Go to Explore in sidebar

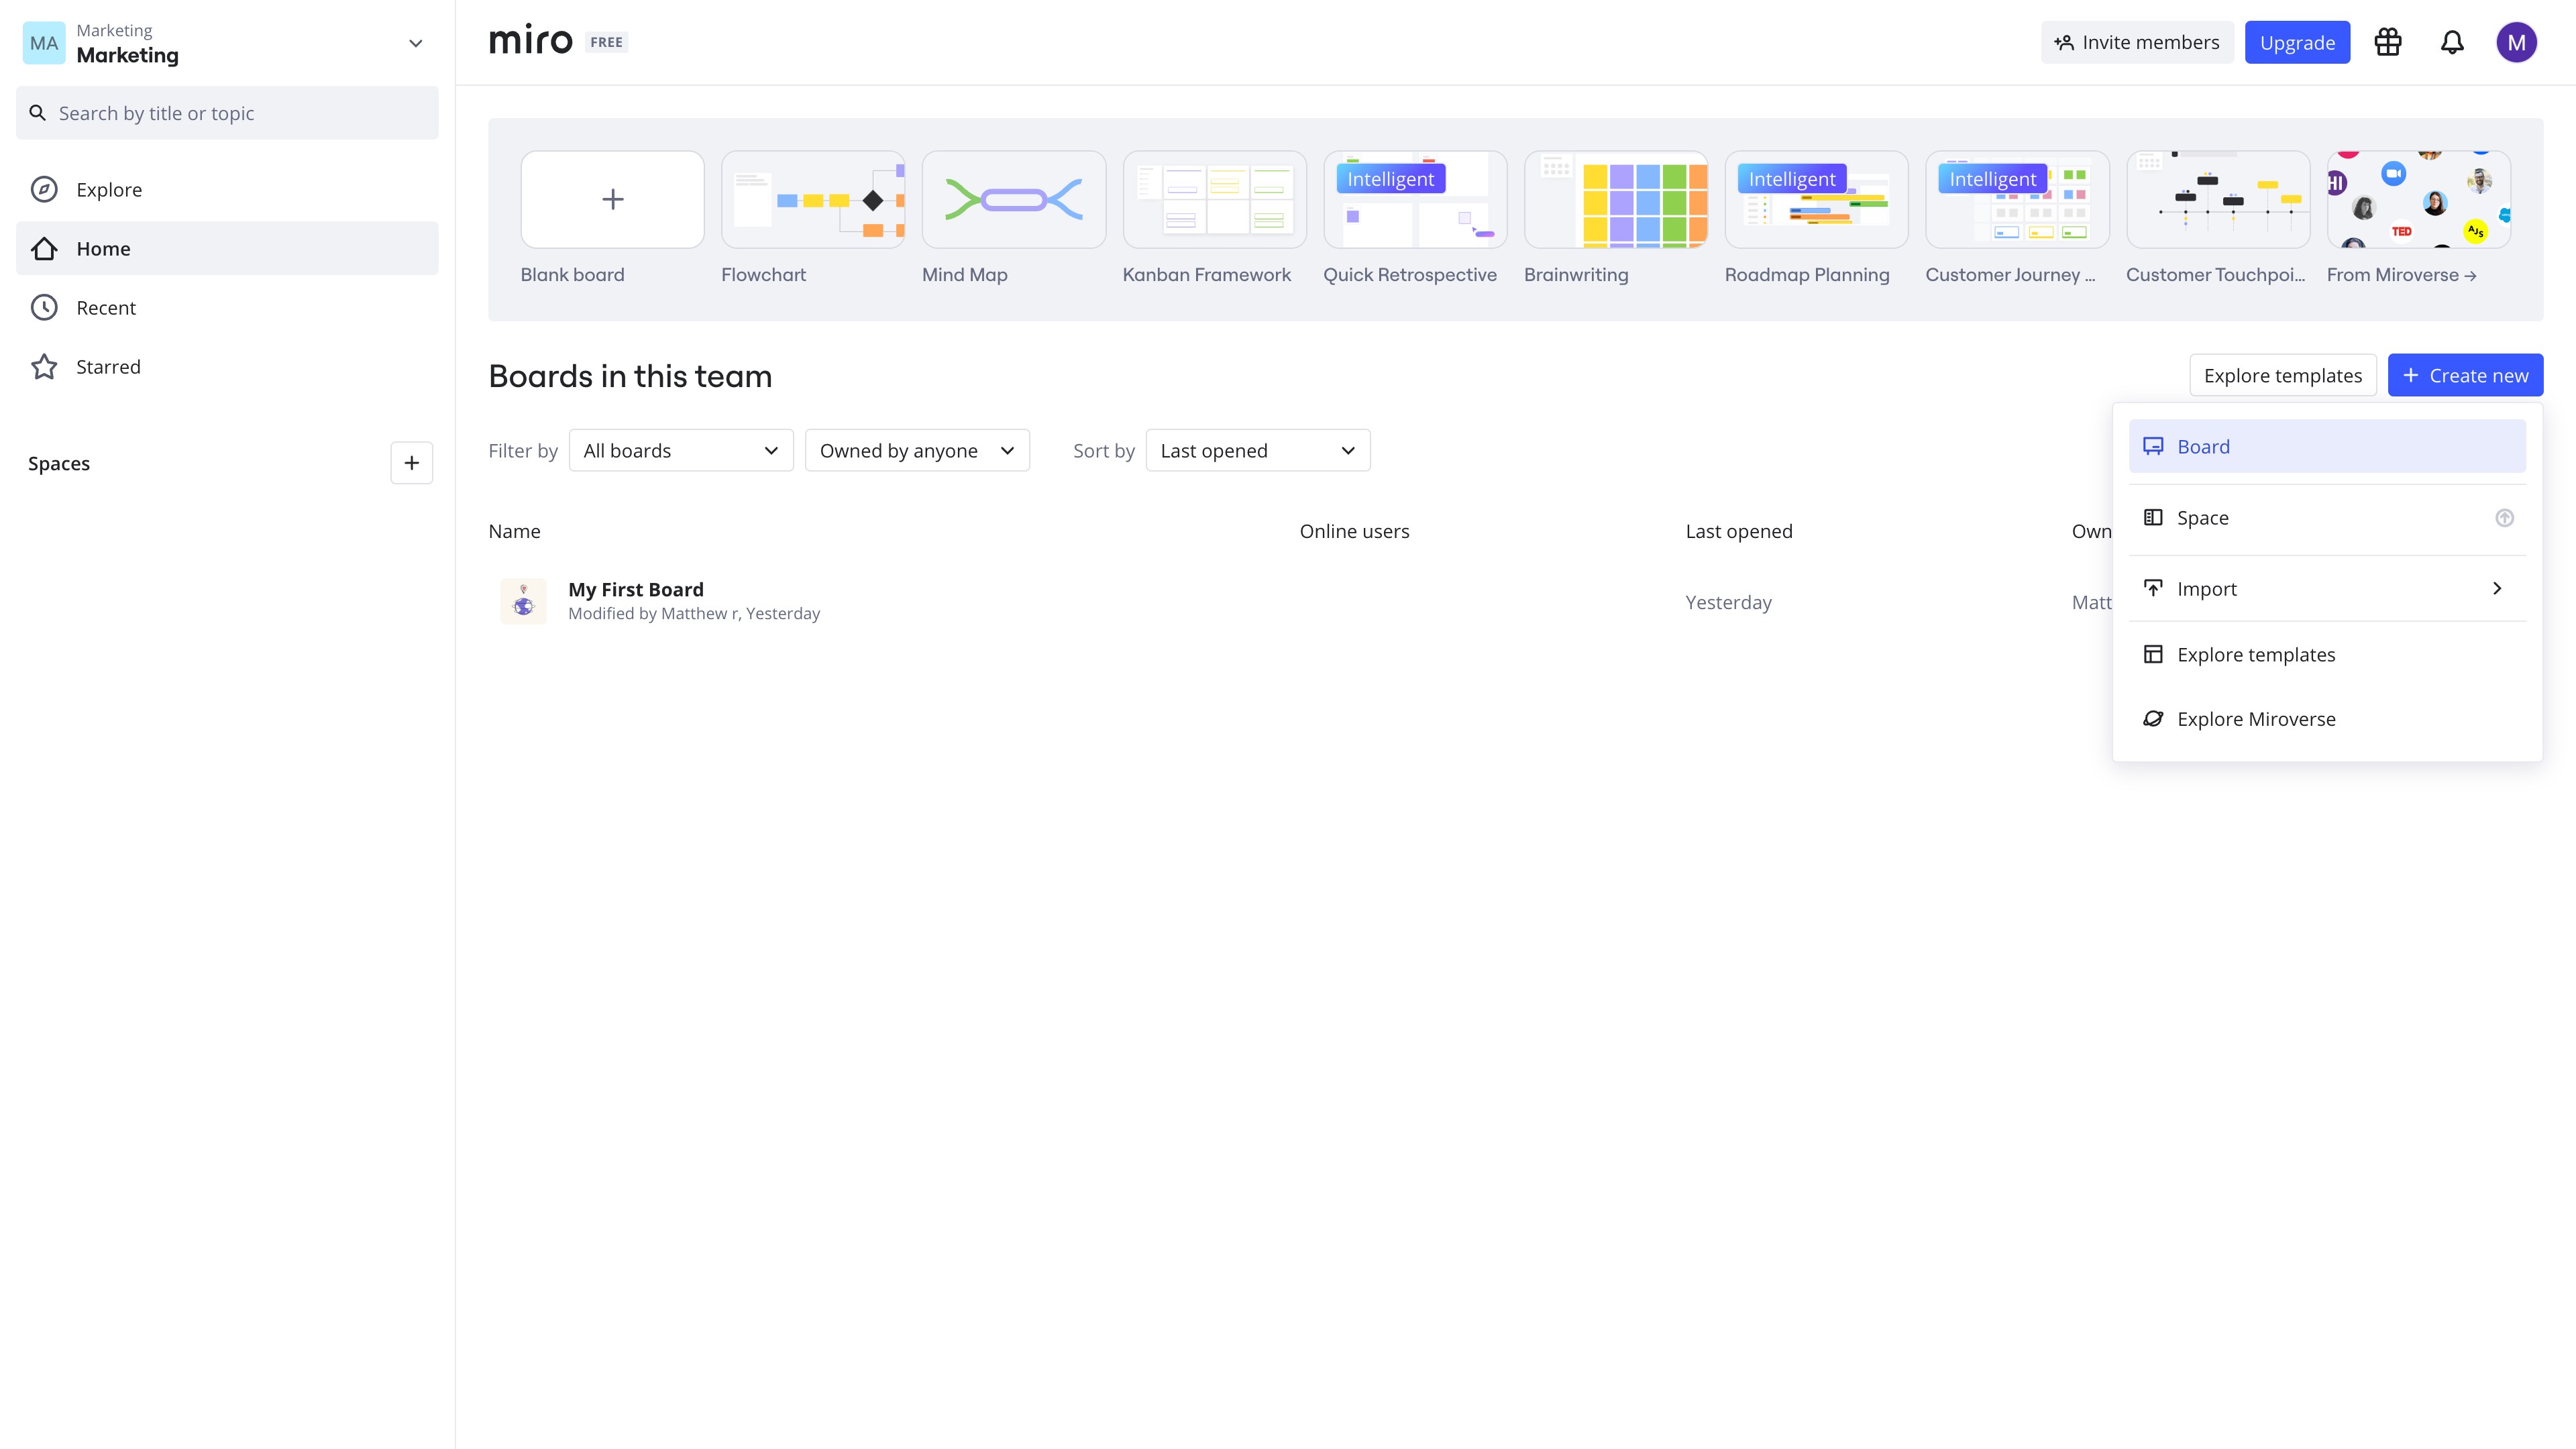227,189
